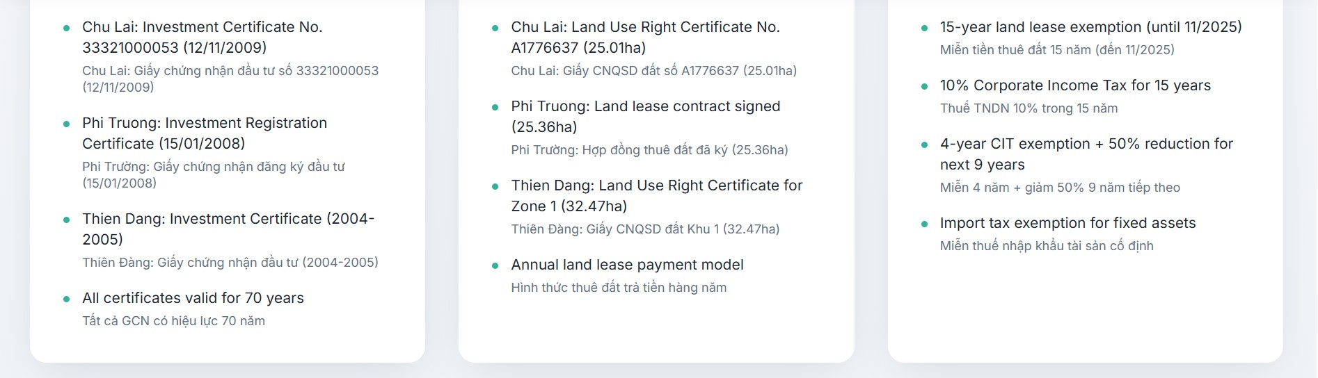The image size is (1318, 378).
Task: Select the Phi Truong Investment Registration Certificate text
Action: click(204, 133)
